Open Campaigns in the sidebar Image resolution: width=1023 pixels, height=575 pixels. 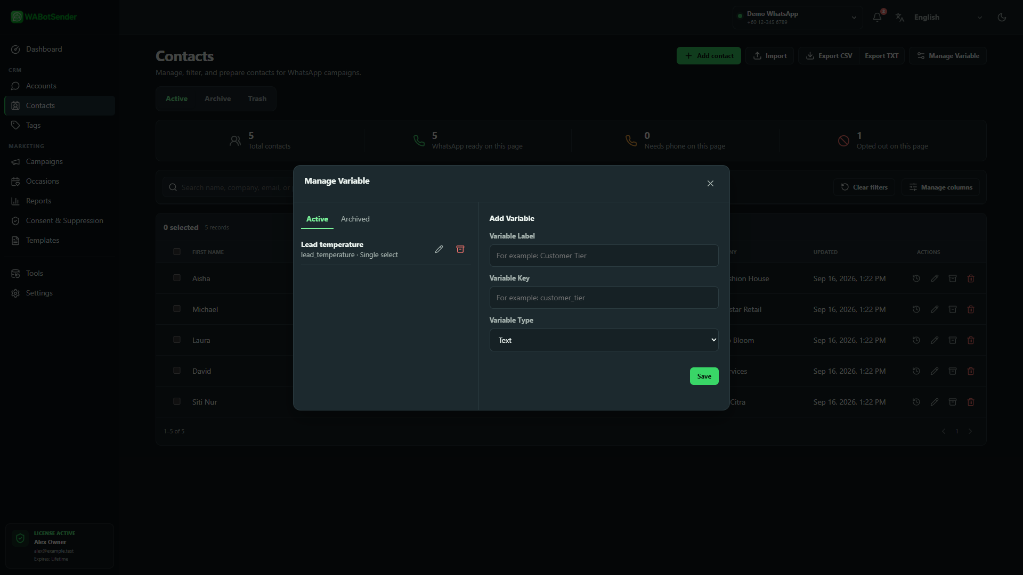(59, 161)
